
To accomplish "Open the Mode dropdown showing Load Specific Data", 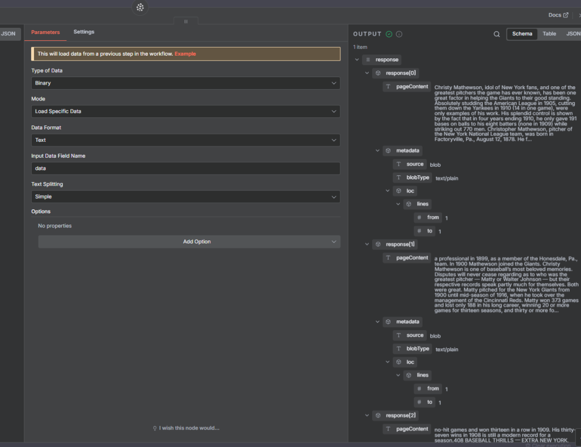I will (x=186, y=111).
